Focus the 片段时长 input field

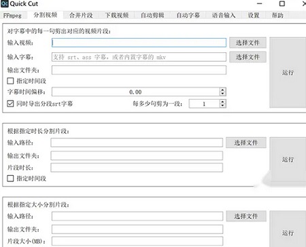pyautogui.click(x=137, y=168)
